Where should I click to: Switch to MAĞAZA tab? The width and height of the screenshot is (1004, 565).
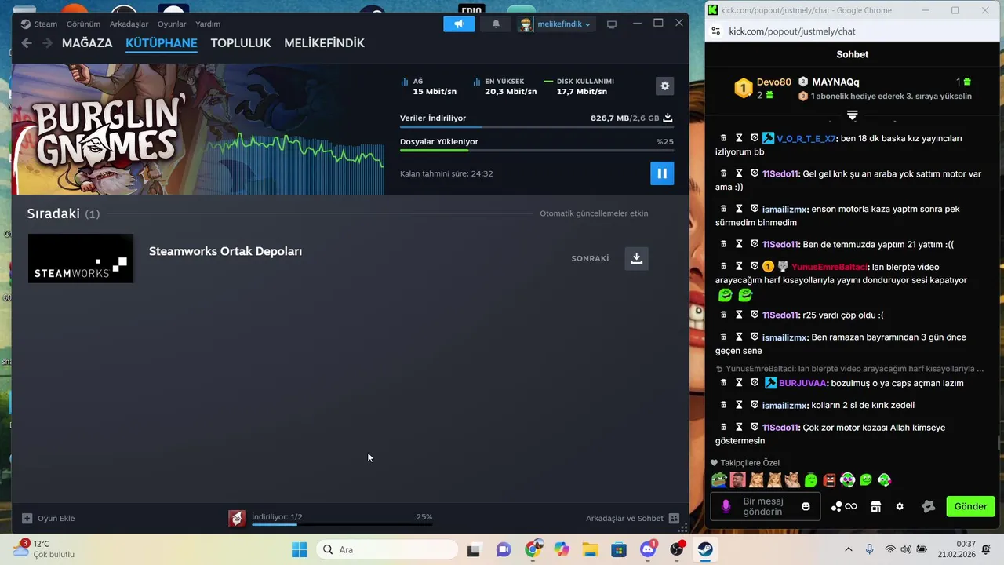tap(87, 43)
